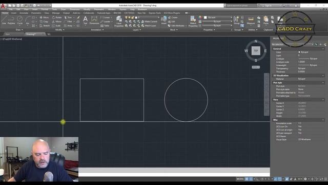Toggle ortho mode in status bar
Viewport: 328px width, 185px height.
point(258,179)
